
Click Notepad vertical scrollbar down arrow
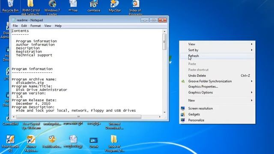[x=164, y=112]
